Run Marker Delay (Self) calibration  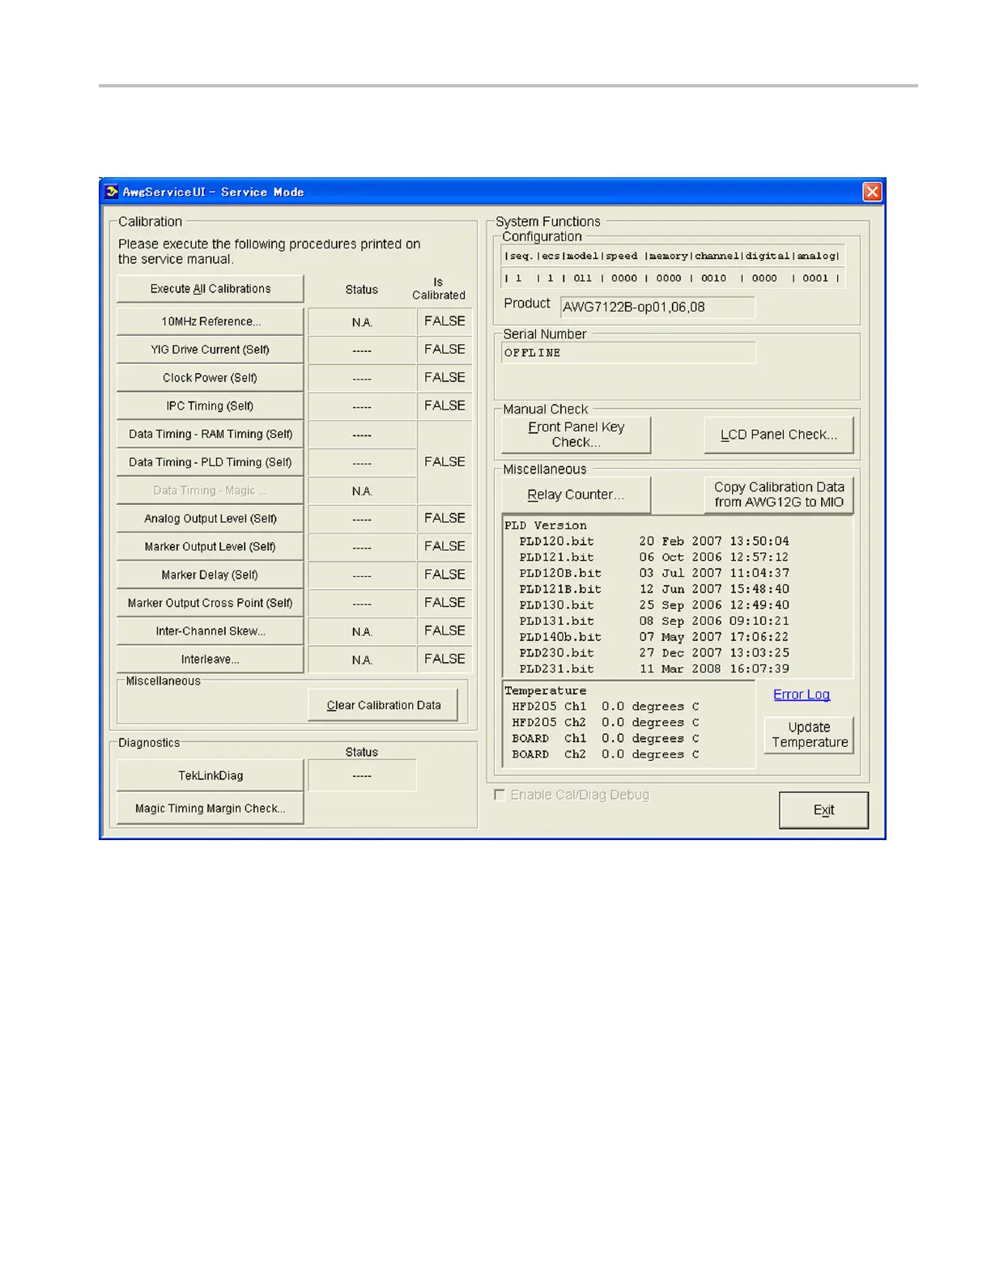(211, 575)
